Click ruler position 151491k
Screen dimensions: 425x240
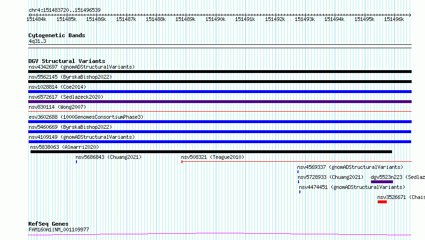(245, 20)
